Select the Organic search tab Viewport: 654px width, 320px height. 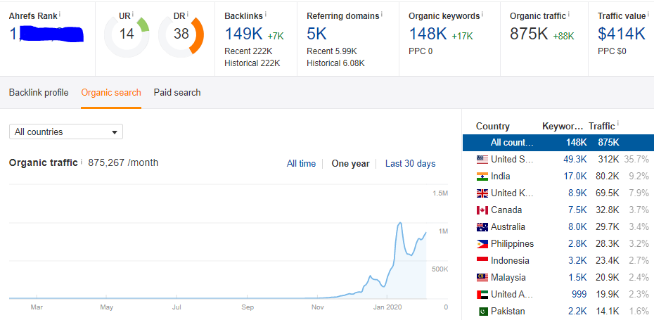[111, 93]
